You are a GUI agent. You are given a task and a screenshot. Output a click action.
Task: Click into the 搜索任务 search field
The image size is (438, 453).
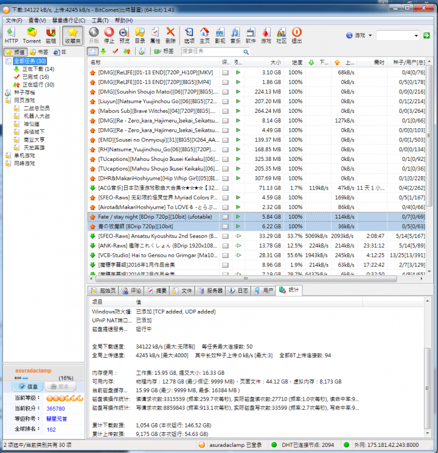click(x=212, y=52)
